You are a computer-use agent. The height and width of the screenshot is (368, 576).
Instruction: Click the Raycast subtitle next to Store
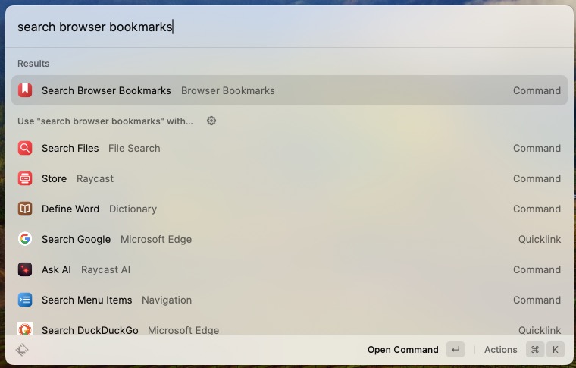(x=95, y=178)
